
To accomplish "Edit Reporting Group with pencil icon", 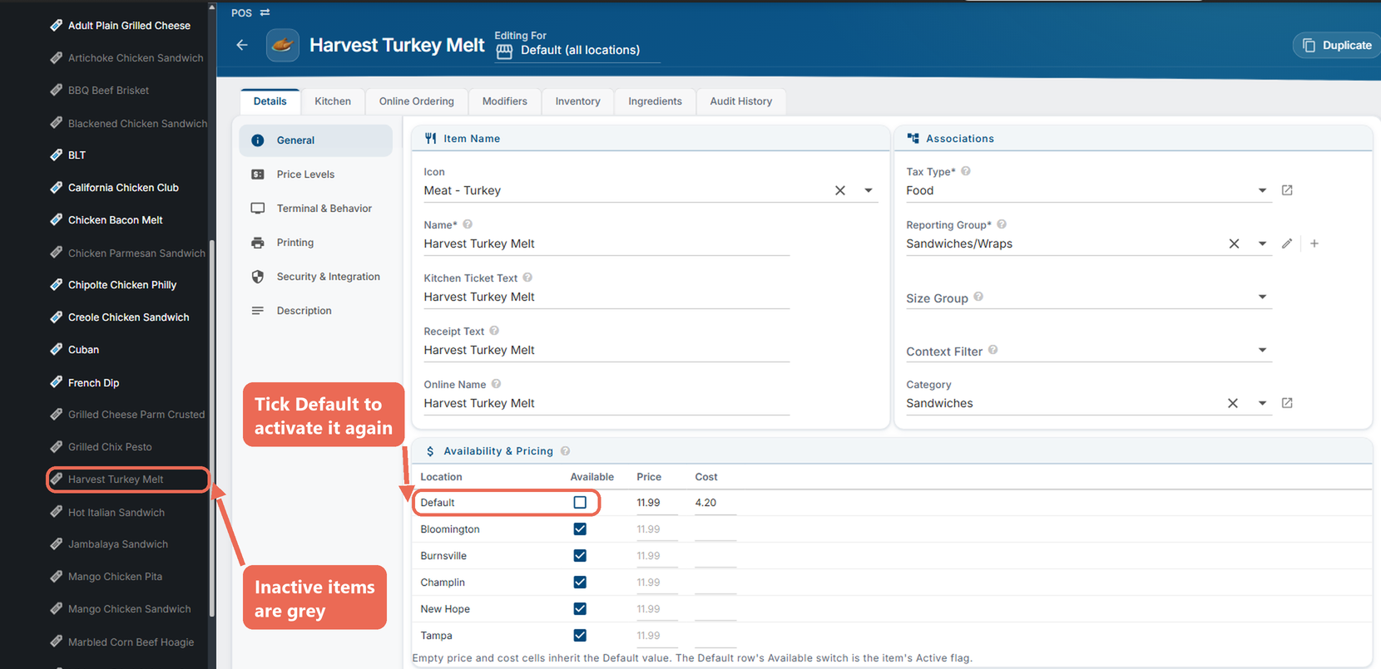I will pyautogui.click(x=1287, y=243).
